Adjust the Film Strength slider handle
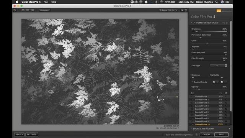The width and height of the screenshot is (245, 138). point(224,61)
